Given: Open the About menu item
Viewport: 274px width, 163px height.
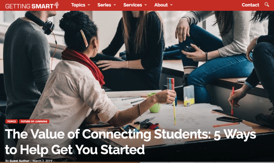Looking at the screenshot, I should click(161, 5).
